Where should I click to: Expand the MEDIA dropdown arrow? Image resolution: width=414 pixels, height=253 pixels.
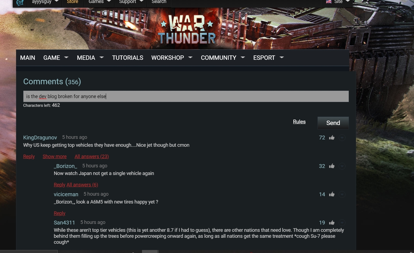(102, 57)
